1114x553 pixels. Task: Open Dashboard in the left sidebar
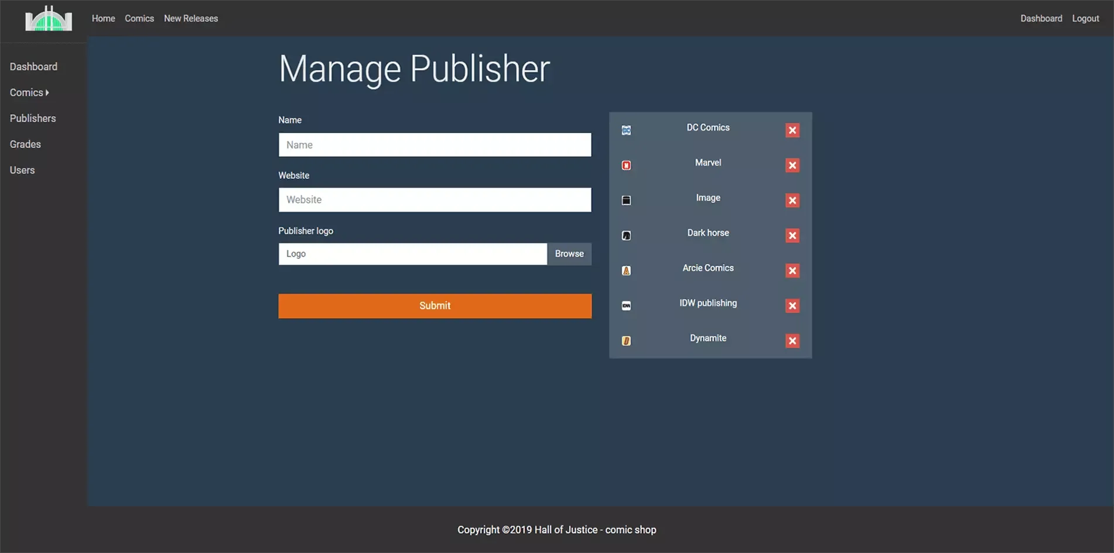[x=33, y=67]
